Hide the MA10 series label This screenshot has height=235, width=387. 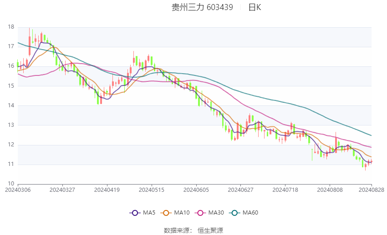[x=182, y=213]
